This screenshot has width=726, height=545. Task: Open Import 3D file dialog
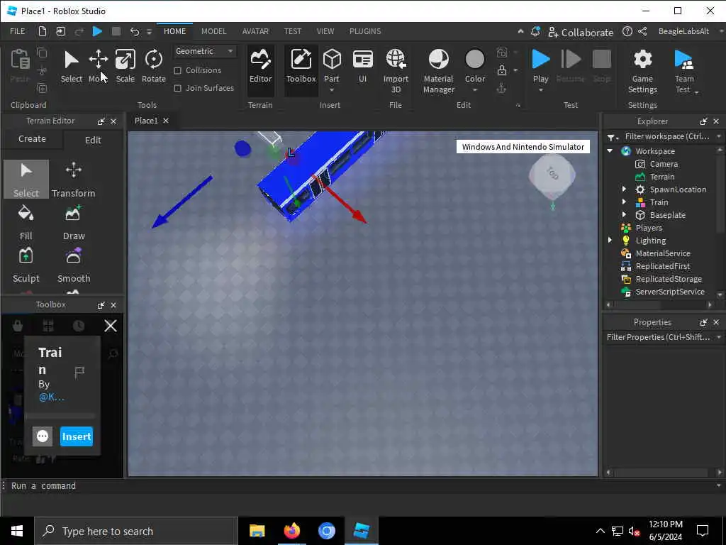396,72
